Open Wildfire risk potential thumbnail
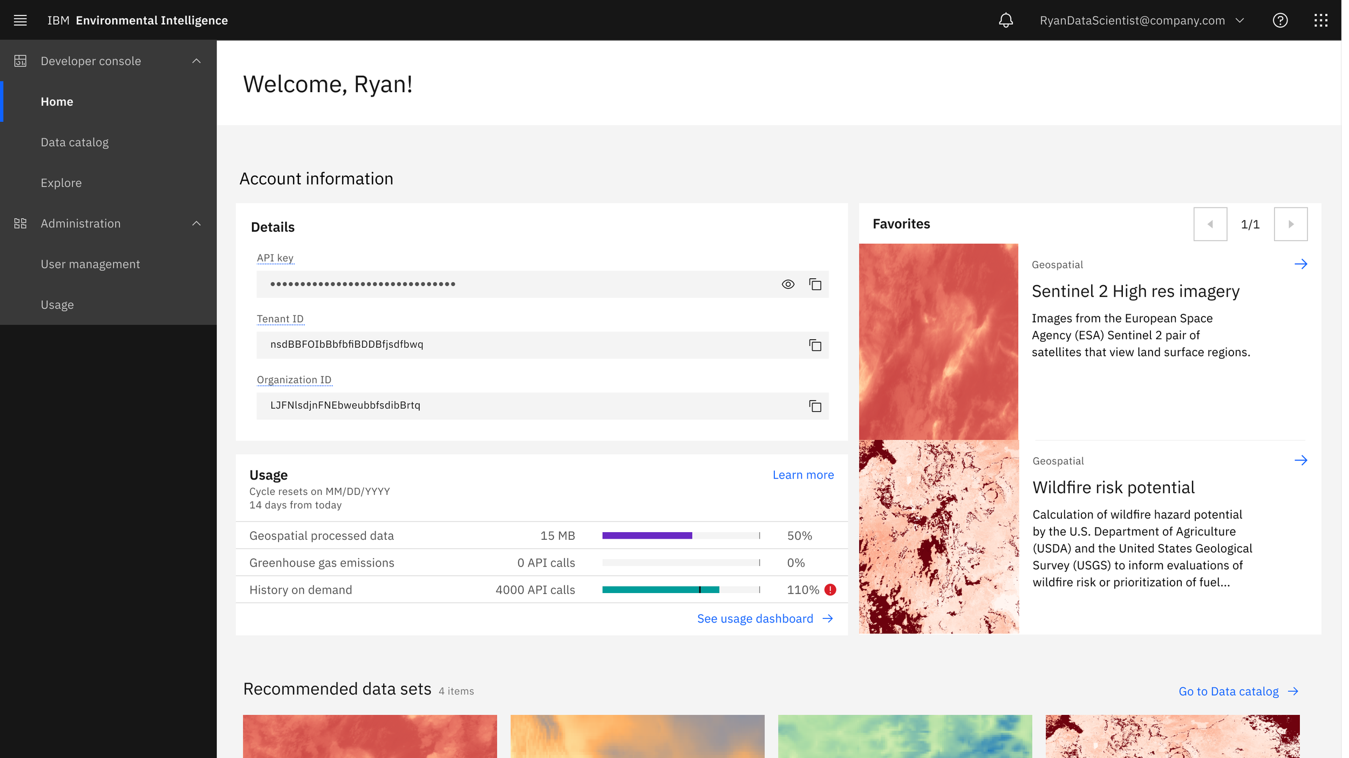Screen dimensions: 1349x758 point(938,536)
